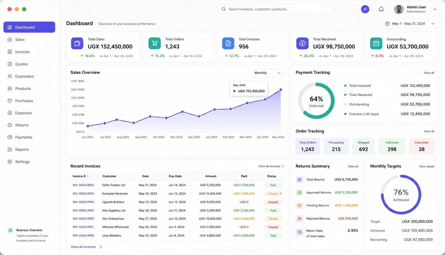Click the Delivered 298 order card
The width and height of the screenshot is (445, 255).
[392, 146]
